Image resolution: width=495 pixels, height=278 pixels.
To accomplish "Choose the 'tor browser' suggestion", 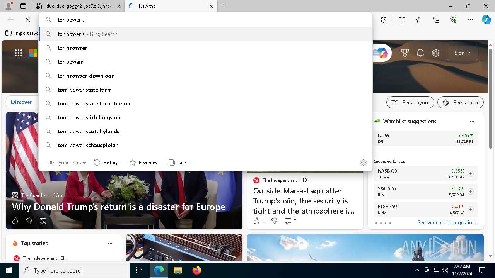I will point(205,48).
